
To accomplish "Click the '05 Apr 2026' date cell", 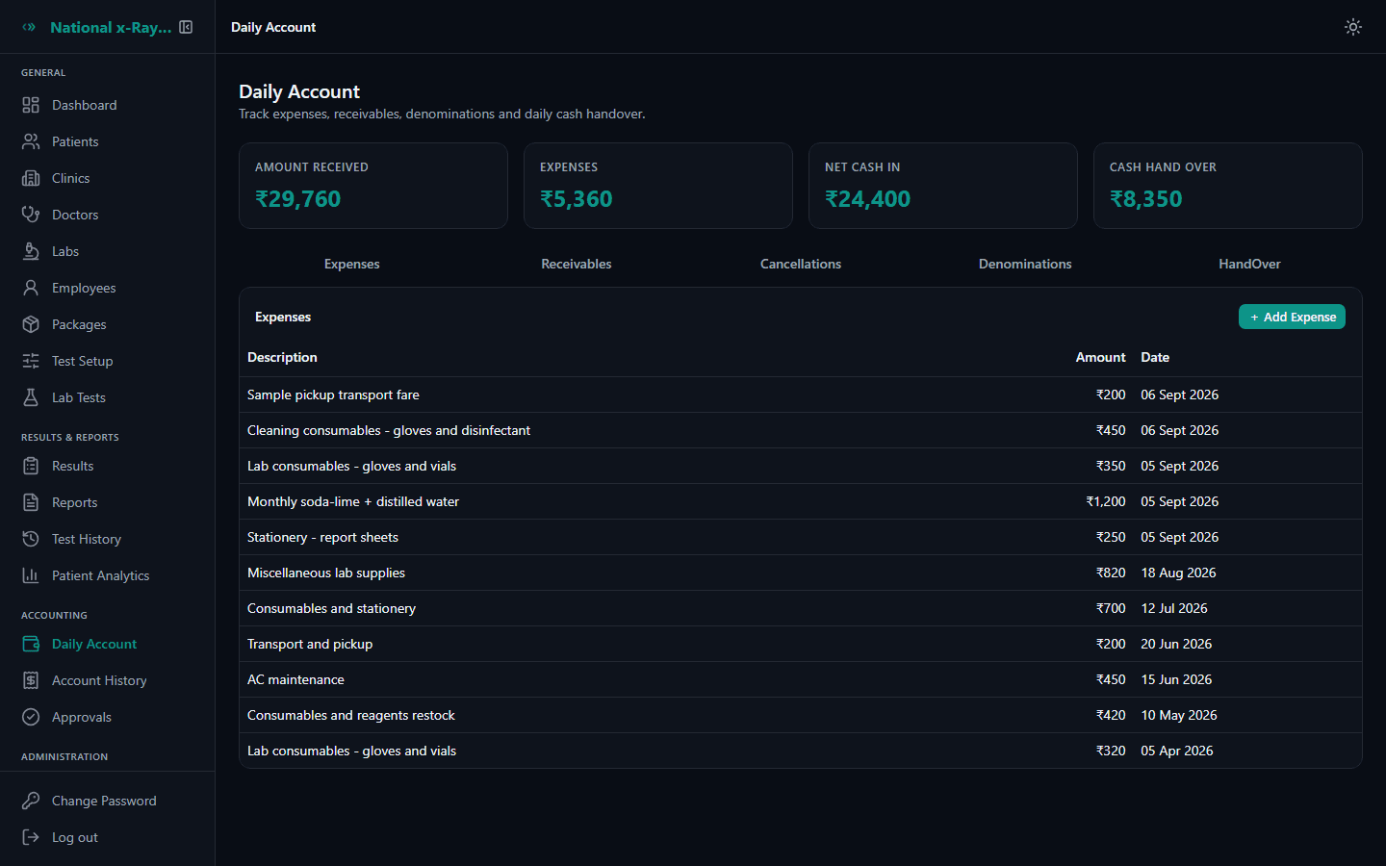I will pyautogui.click(x=1177, y=751).
